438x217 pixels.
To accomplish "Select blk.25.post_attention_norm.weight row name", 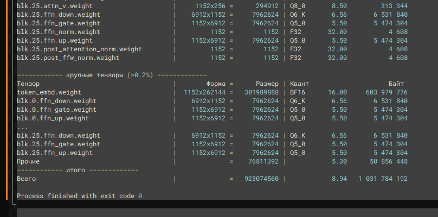I will coord(79,49).
